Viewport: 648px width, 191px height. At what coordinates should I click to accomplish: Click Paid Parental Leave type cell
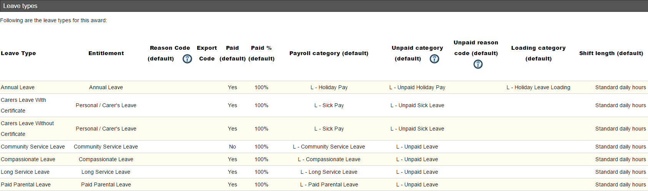[26, 184]
